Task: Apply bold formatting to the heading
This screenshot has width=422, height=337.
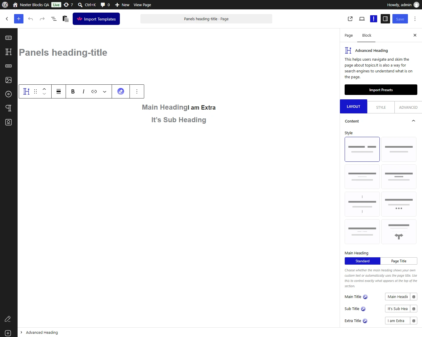Action: pos(73,91)
